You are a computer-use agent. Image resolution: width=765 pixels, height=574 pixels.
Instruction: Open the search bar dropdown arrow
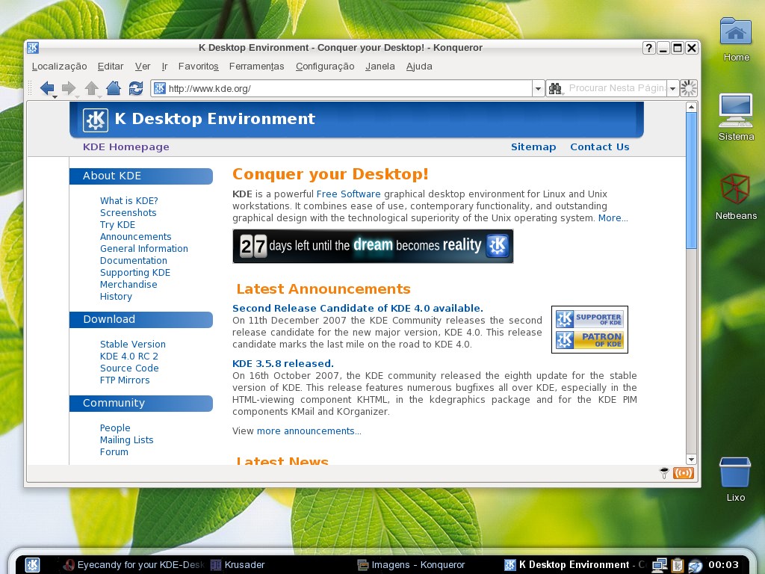[x=673, y=88]
